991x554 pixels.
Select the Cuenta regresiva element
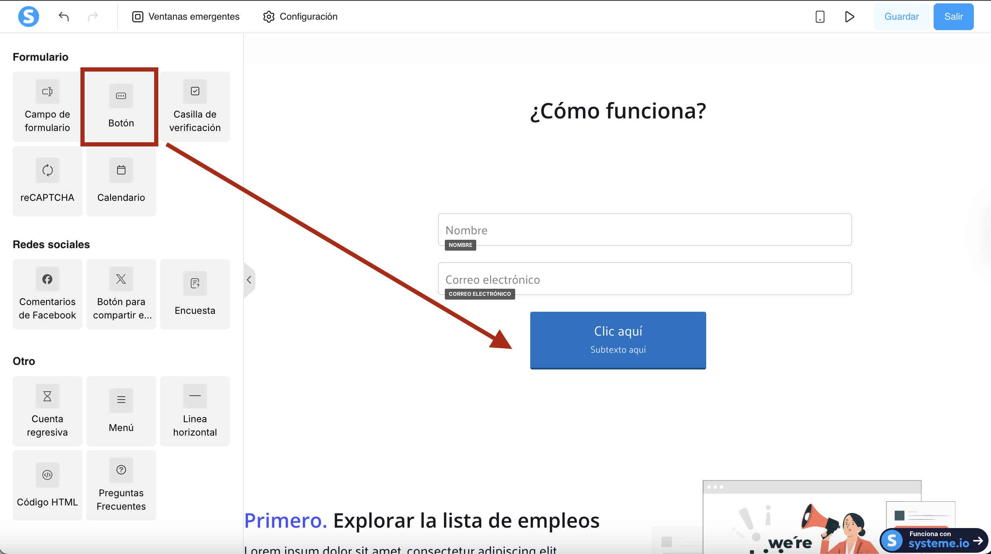pos(47,411)
